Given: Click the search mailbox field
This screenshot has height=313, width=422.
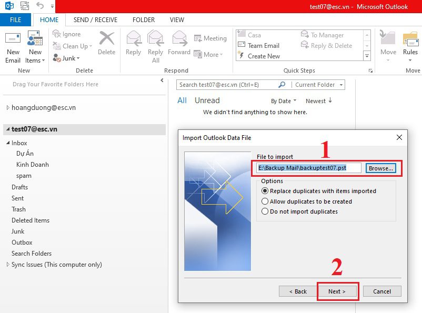Looking at the screenshot, I should 227,85.
